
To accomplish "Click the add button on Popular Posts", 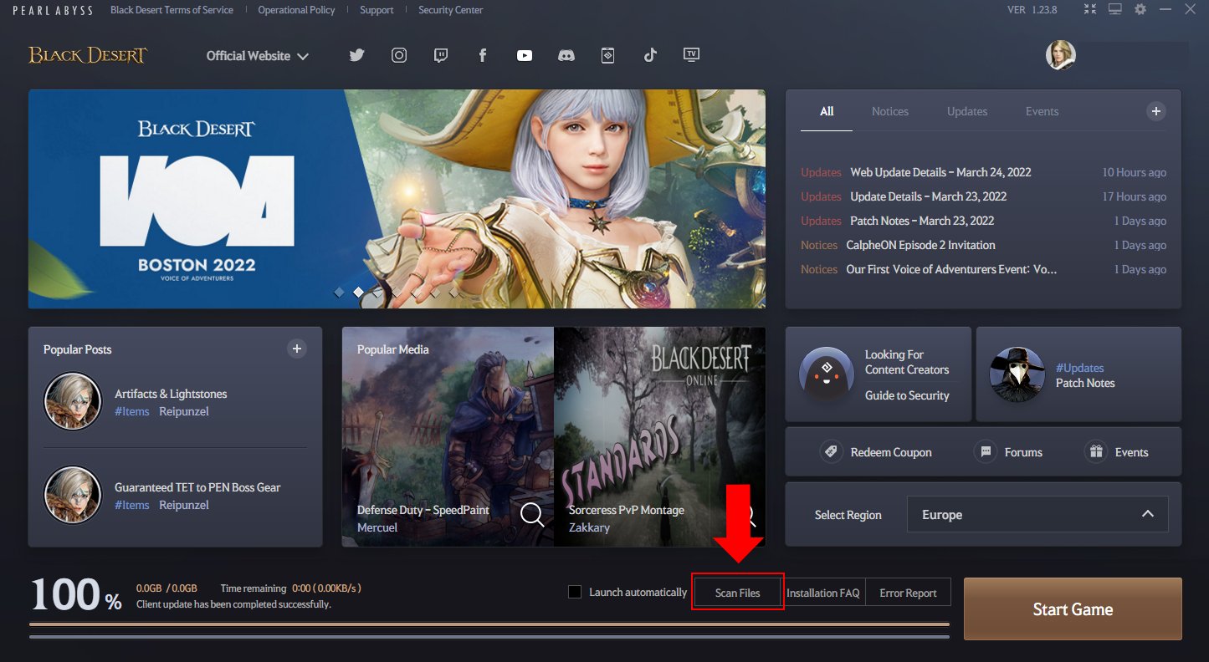I will click(296, 349).
